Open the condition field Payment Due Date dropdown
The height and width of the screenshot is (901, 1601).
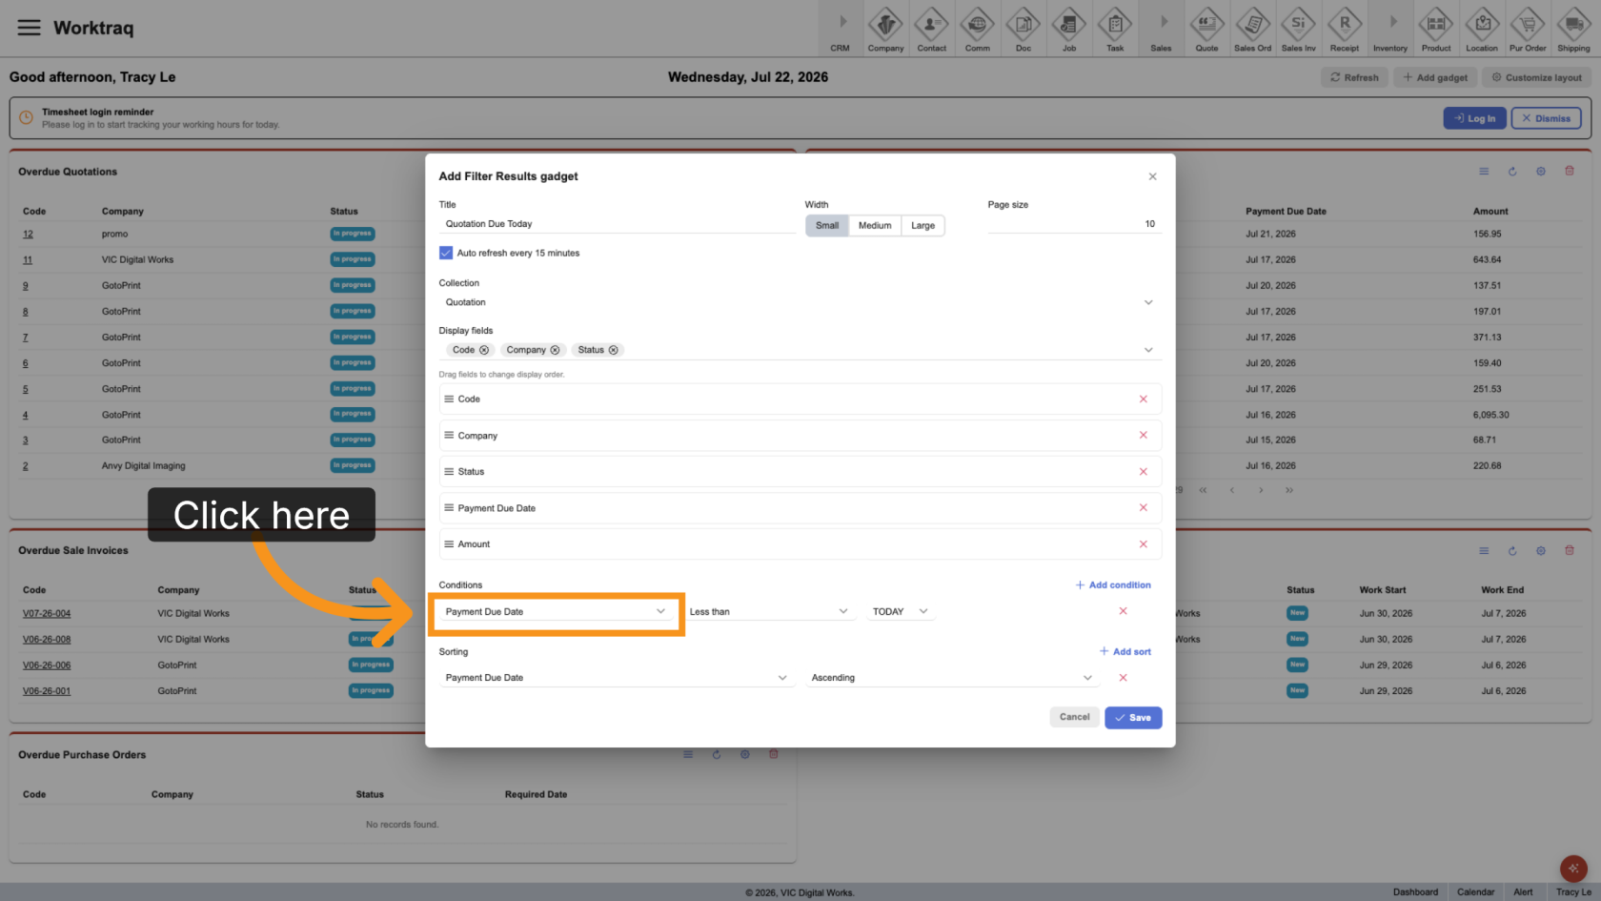point(557,612)
